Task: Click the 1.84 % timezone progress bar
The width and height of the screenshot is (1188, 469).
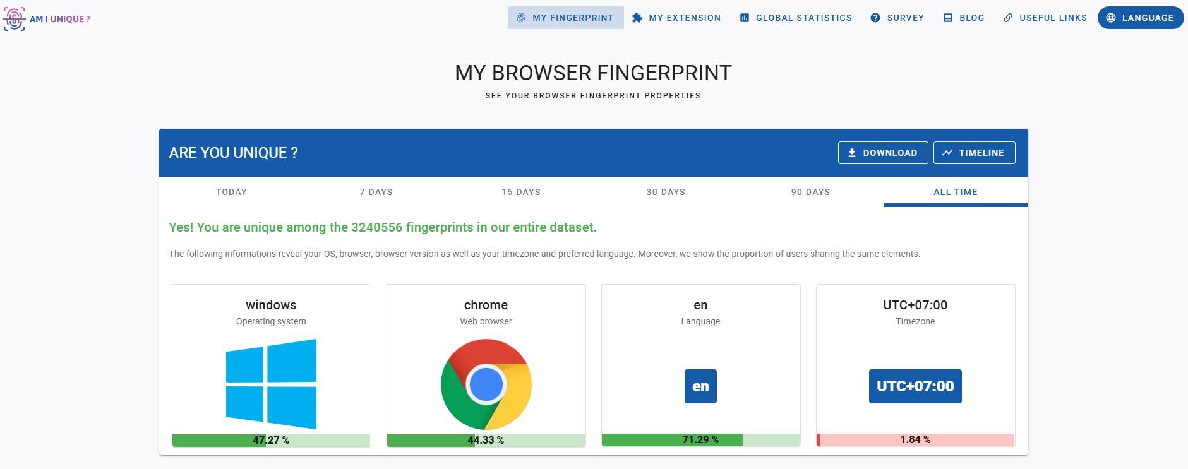Action: pos(915,440)
